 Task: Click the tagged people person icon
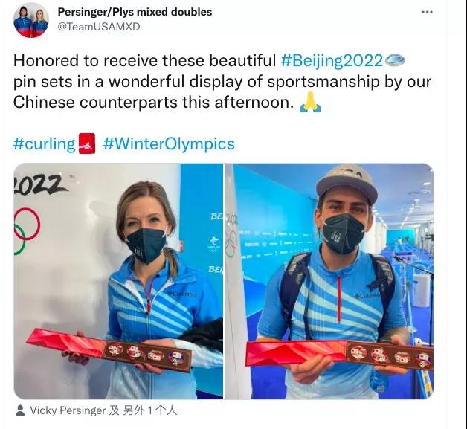(20, 410)
